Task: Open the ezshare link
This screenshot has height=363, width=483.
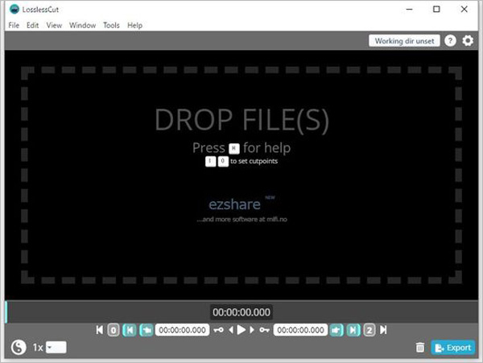Action: [234, 204]
